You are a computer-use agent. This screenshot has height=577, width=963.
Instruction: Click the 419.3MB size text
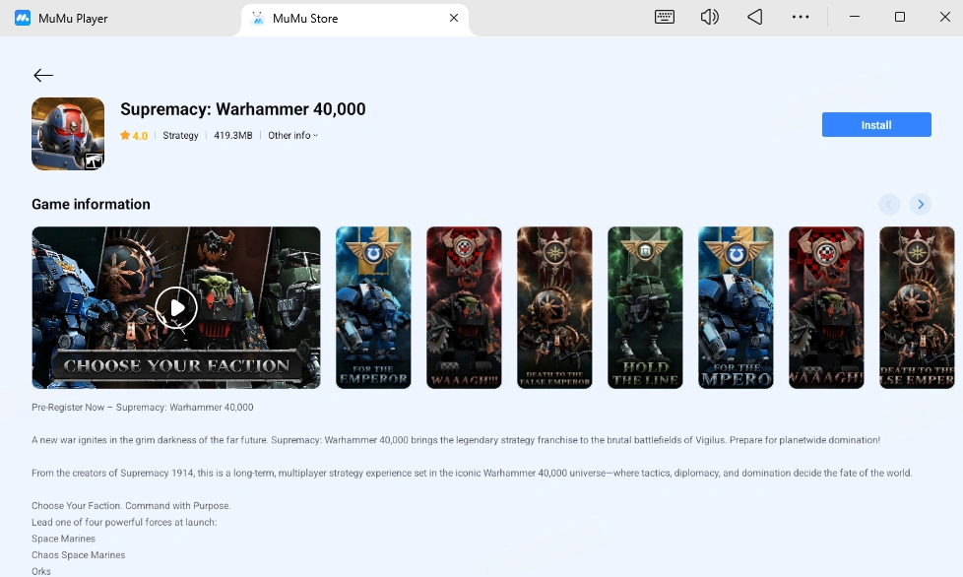pos(232,136)
